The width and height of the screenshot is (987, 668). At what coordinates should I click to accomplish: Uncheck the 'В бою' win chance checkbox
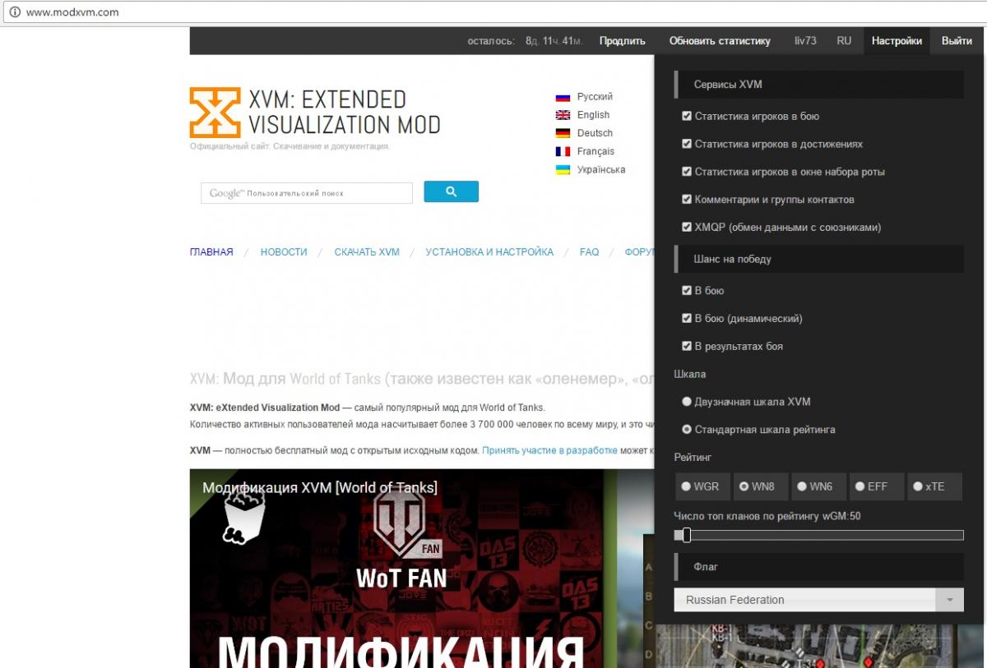(687, 291)
